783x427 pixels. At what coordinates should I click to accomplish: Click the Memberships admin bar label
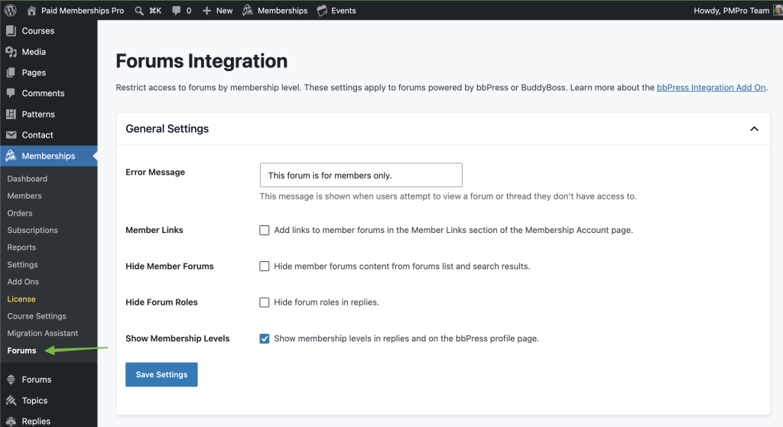[283, 11]
